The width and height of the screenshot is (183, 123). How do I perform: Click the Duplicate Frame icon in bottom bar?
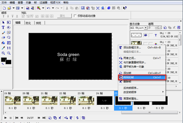(55, 118)
